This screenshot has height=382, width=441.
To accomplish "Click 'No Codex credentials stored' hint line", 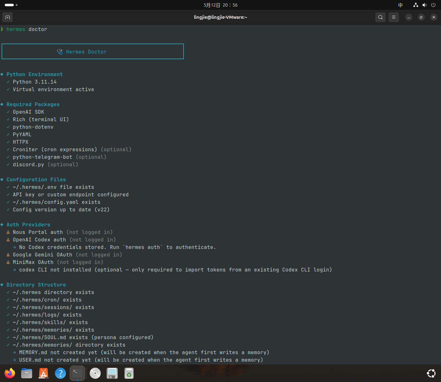I will click(117, 247).
